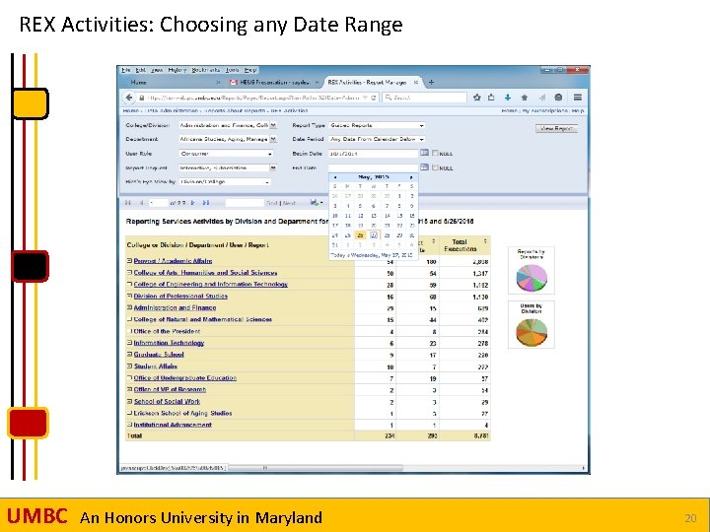This screenshot has height=532, width=710.
Task: Expand the Provost / Academic Affairs row
Action: point(129,260)
